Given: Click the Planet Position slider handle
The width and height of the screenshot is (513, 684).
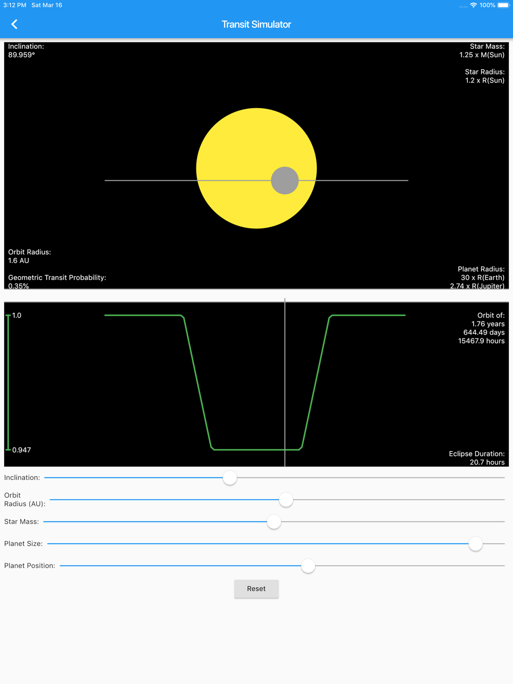Looking at the screenshot, I should (308, 566).
